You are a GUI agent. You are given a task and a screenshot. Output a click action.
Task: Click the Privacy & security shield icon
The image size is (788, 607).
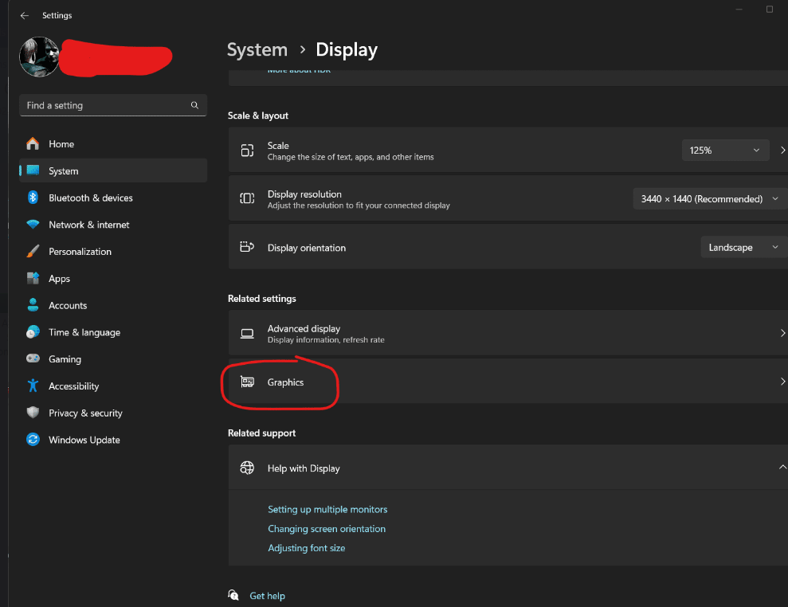pos(33,413)
